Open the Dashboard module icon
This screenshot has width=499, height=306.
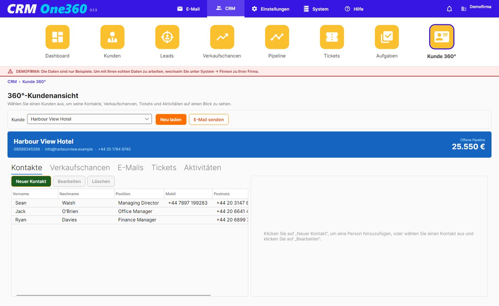point(57,37)
